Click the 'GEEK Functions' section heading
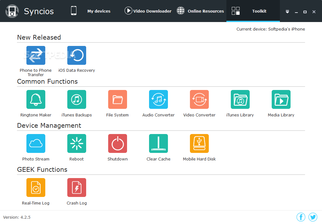Viewport: 322px width, 224px height. click(42, 169)
